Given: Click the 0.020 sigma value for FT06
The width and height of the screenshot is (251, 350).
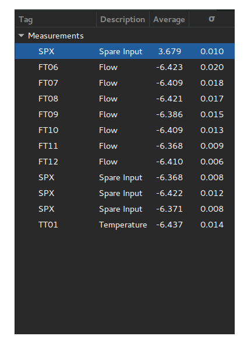Looking at the screenshot, I should (212, 67).
